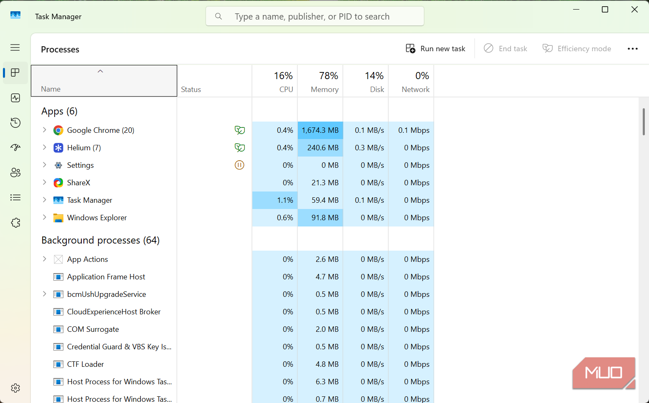Image resolution: width=649 pixels, height=403 pixels.
Task: Click the 4.8 MB memory cell
Action: pos(320,364)
